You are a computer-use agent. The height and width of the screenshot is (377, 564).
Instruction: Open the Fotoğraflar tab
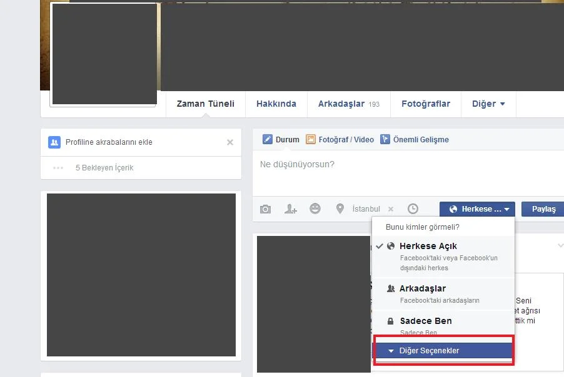click(x=425, y=104)
